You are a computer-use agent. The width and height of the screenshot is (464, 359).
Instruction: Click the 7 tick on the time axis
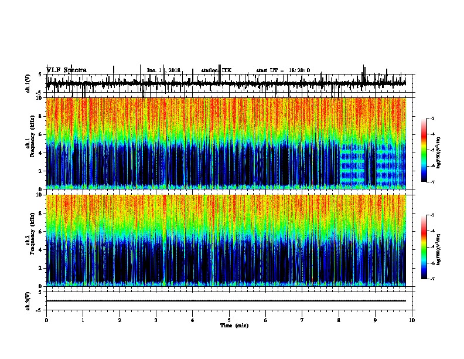click(x=302, y=320)
